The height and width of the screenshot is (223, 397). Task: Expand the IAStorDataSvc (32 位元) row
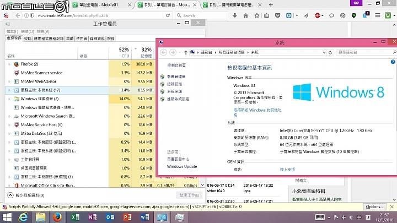tap(9, 133)
